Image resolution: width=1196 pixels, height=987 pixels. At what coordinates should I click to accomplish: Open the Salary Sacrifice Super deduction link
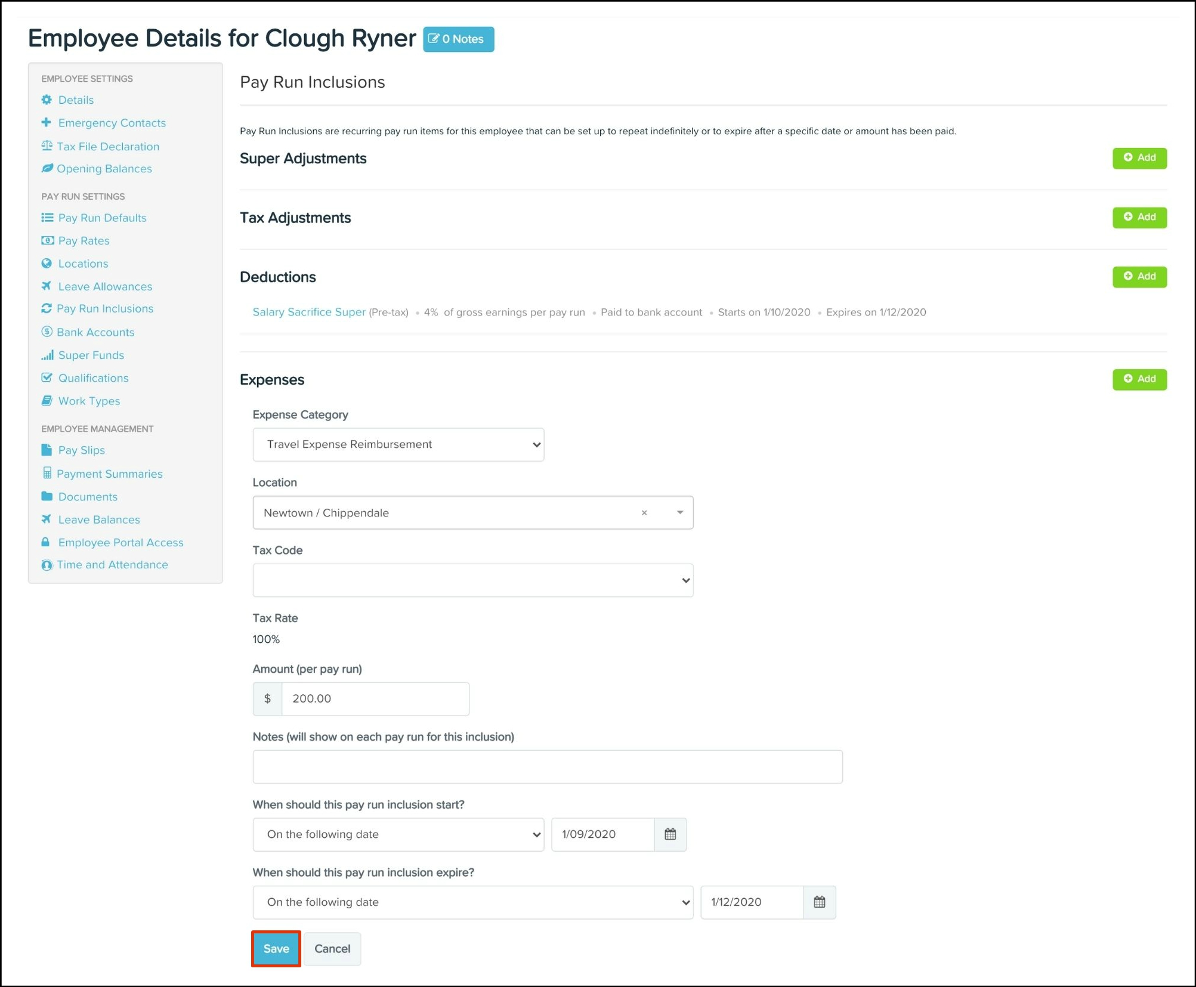coord(308,312)
